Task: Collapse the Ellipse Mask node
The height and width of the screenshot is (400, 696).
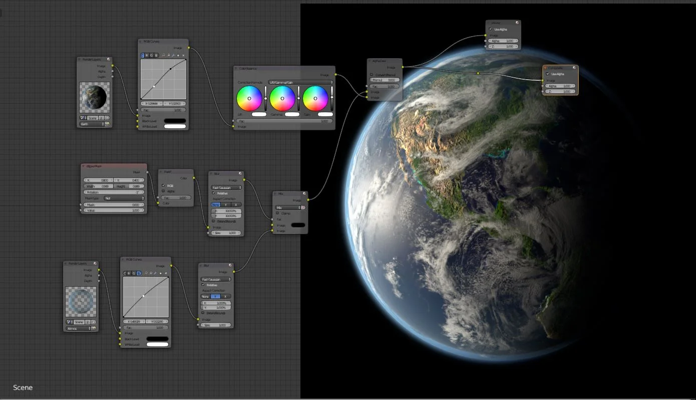Action: pos(83,166)
